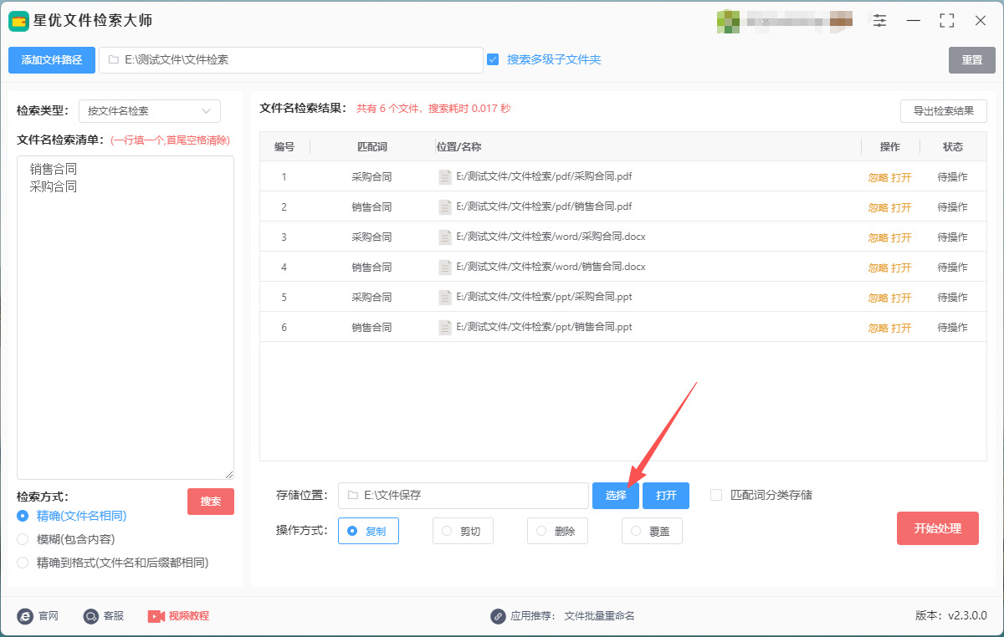Click file icon for word/采购合同.docx row
1004x637 pixels.
click(445, 237)
